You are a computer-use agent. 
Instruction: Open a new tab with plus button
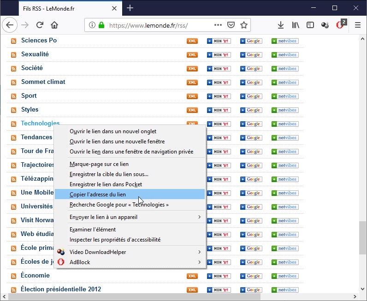(130, 8)
